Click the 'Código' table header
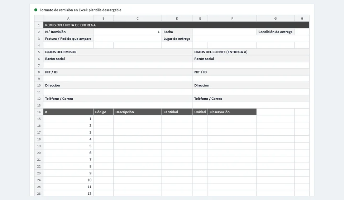 [103, 112]
